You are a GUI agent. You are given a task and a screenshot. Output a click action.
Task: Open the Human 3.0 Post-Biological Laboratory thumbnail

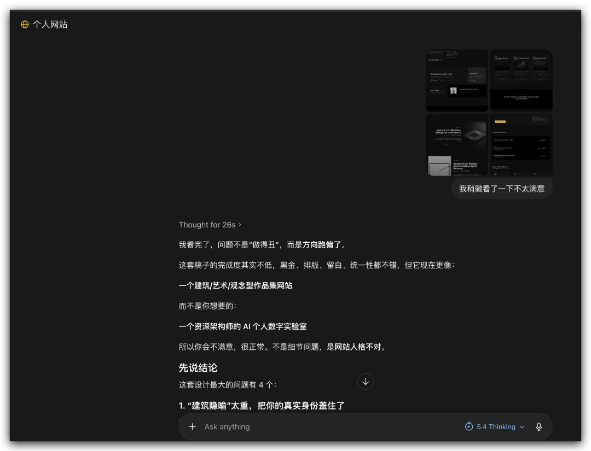457,144
